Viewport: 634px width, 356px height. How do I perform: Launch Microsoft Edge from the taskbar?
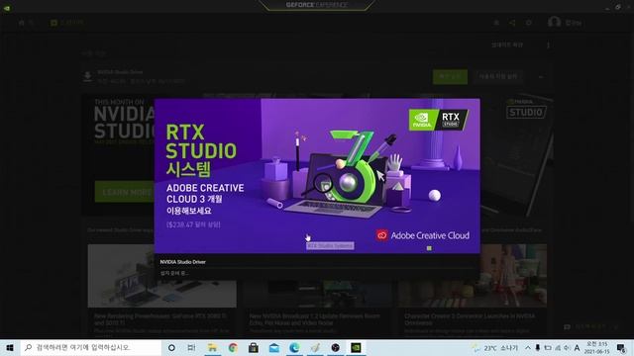(294, 347)
